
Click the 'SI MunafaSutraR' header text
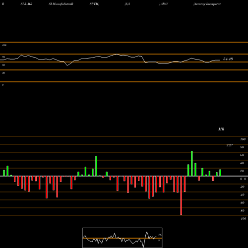coord(61,4)
